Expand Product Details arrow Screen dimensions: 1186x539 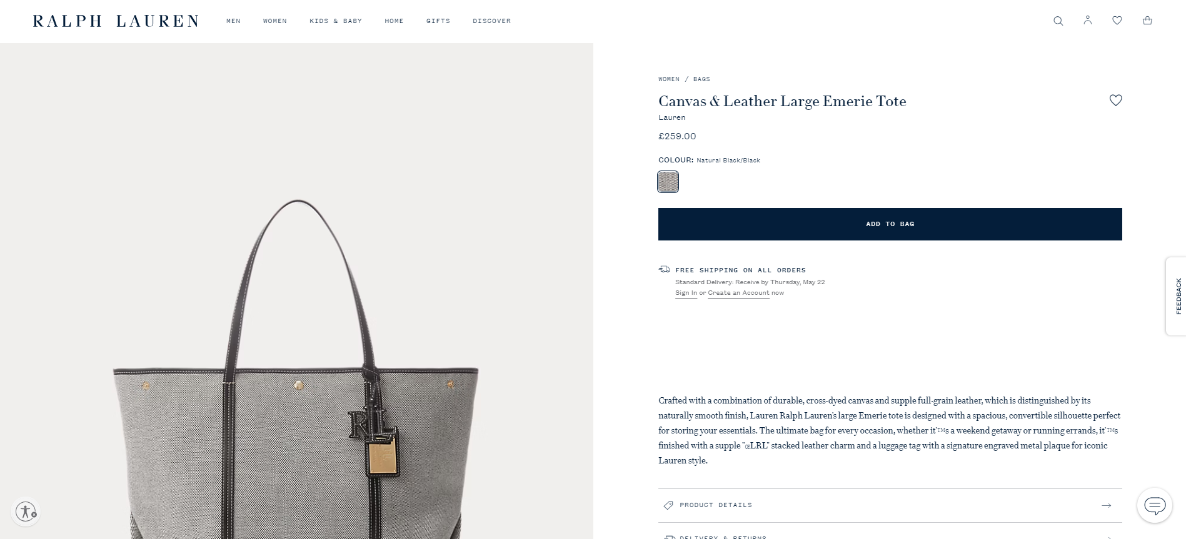tap(1107, 505)
